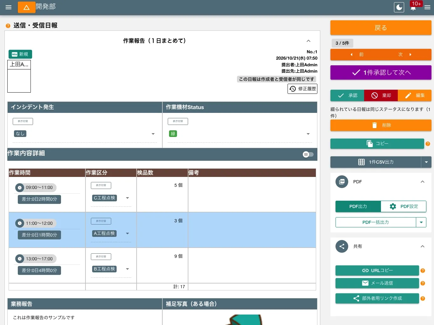The height and width of the screenshot is (325, 434).
Task: Open the 作業機材Status 緑 dropdown
Action: (x=240, y=134)
